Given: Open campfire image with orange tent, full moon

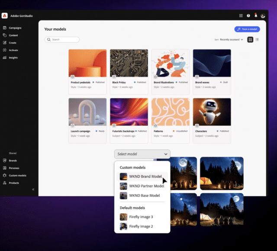Looking at the screenshot, I should click(222, 173).
